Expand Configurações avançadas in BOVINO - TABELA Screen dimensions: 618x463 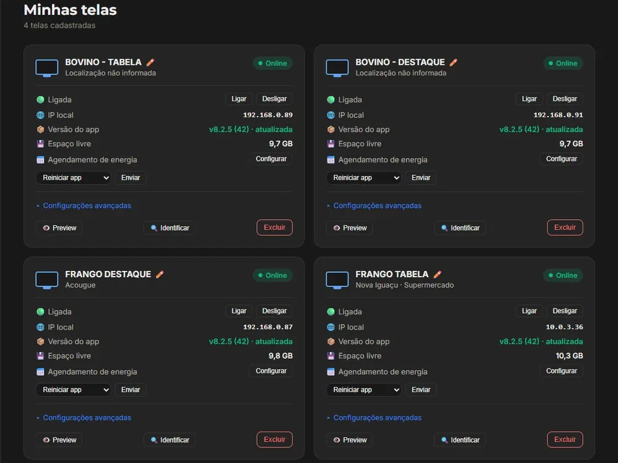(83, 206)
